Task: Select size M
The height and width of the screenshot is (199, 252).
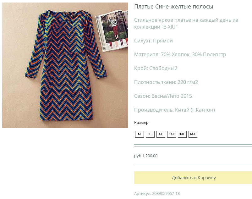Action: click(139, 134)
